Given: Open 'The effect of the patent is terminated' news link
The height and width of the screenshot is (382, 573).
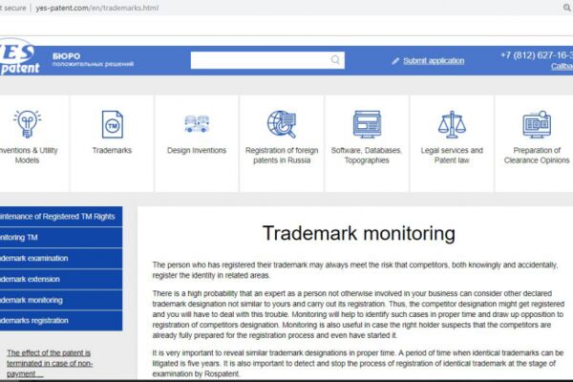Looking at the screenshot, I should 49,363.
